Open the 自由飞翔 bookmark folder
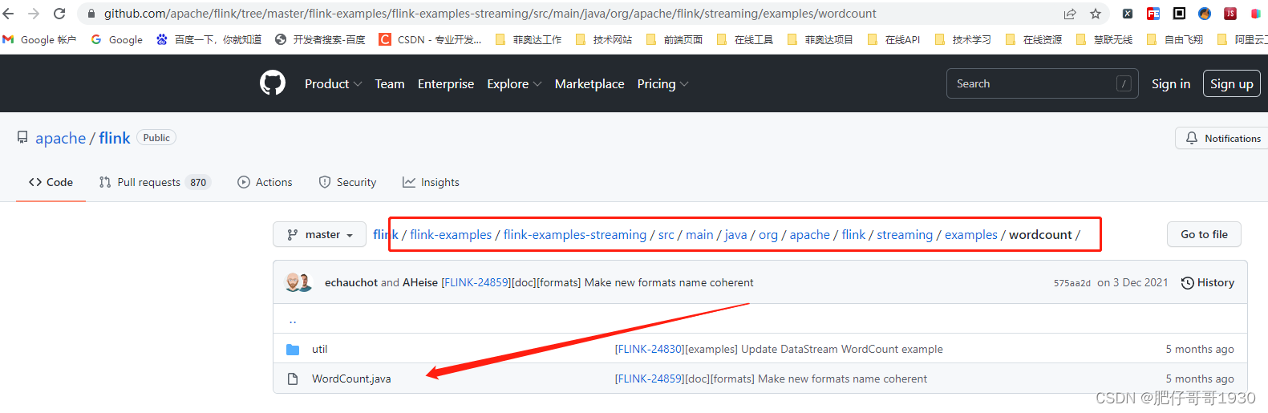The image size is (1268, 413). tap(1175, 39)
